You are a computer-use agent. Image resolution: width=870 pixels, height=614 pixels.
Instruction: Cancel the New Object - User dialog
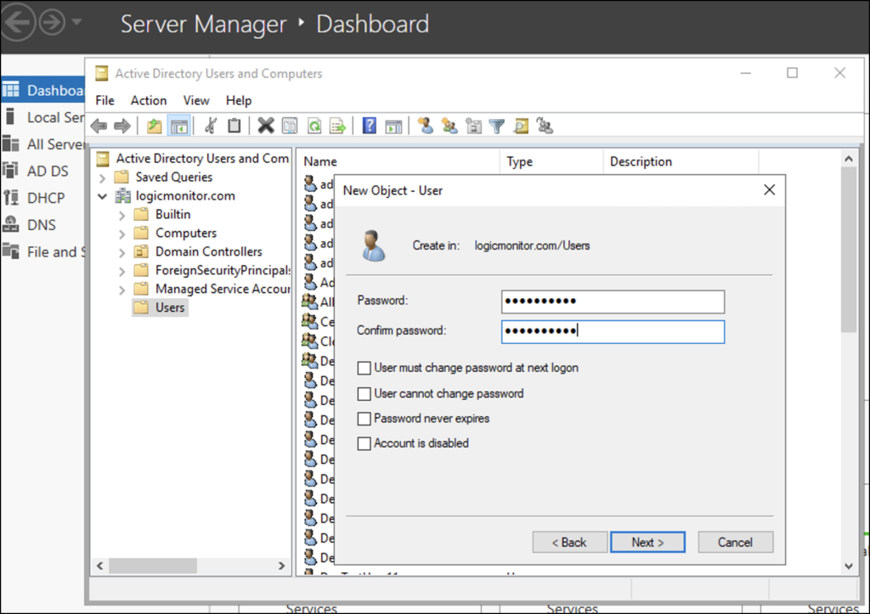click(735, 542)
